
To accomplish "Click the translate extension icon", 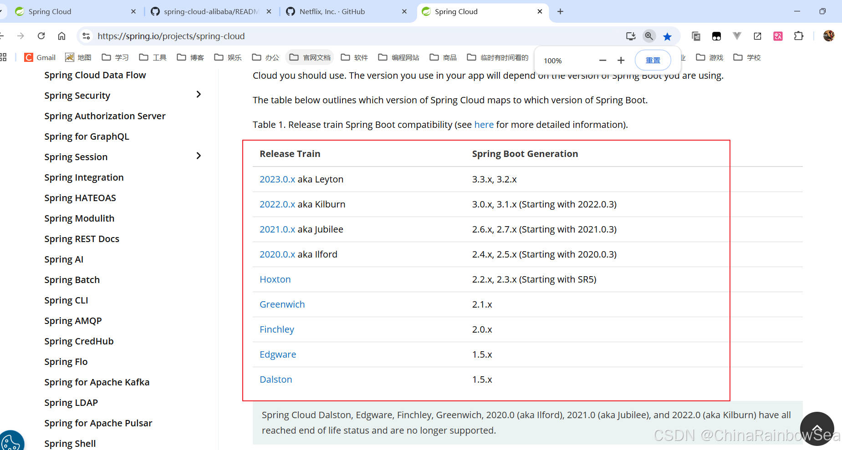I will pyautogui.click(x=778, y=36).
